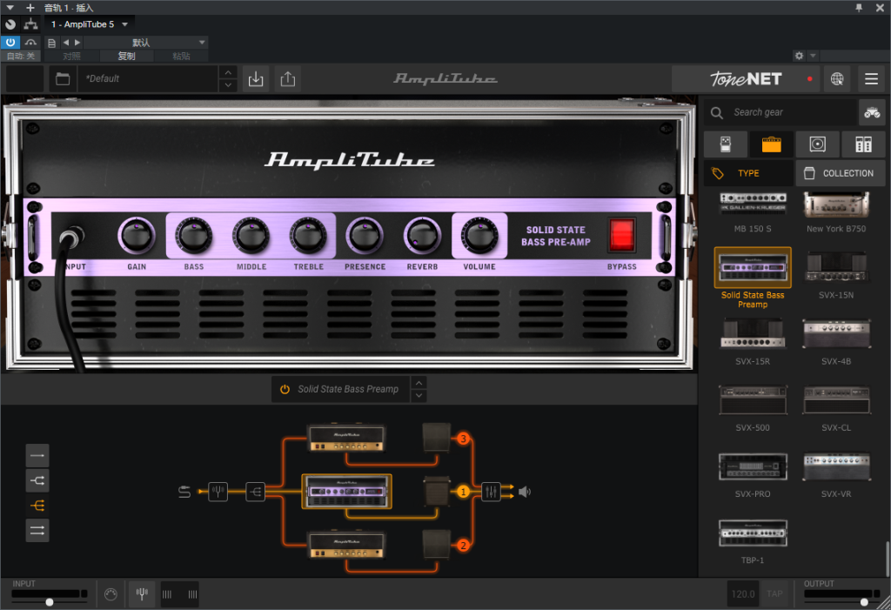
Task: Choose the SVX-PRO amp
Action: pyautogui.click(x=753, y=474)
